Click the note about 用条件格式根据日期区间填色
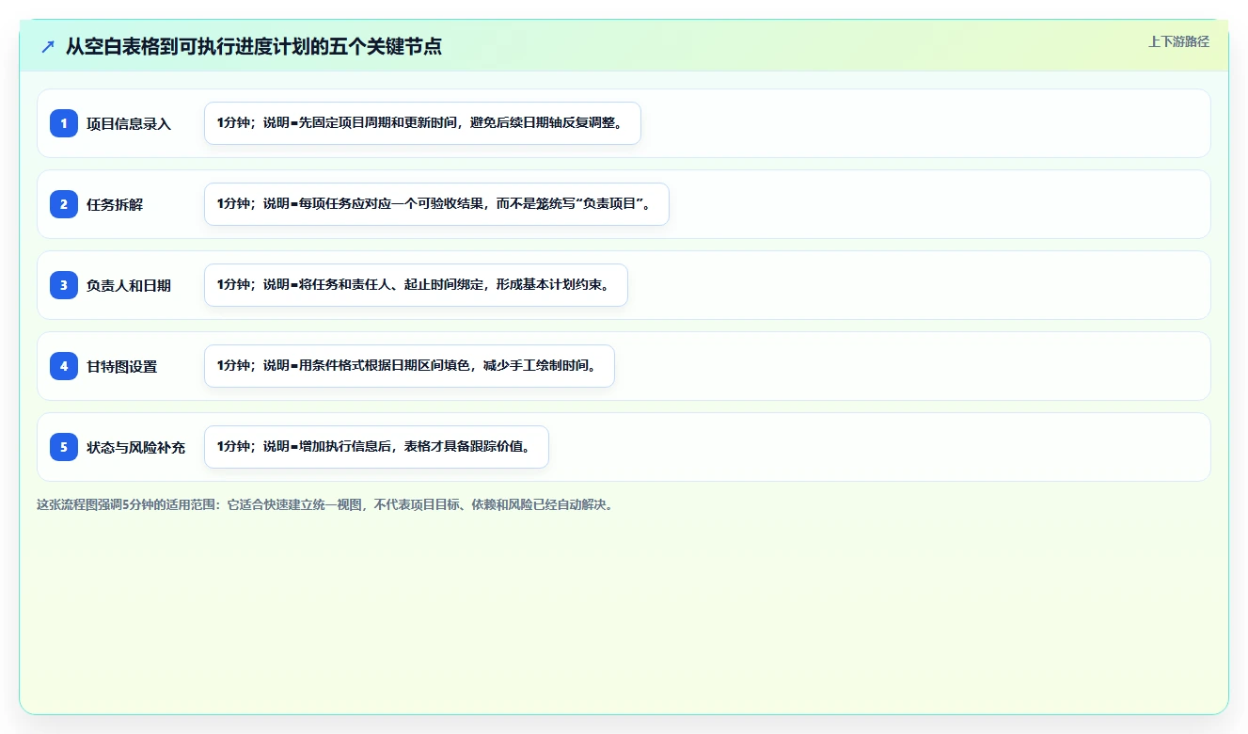 (x=409, y=366)
